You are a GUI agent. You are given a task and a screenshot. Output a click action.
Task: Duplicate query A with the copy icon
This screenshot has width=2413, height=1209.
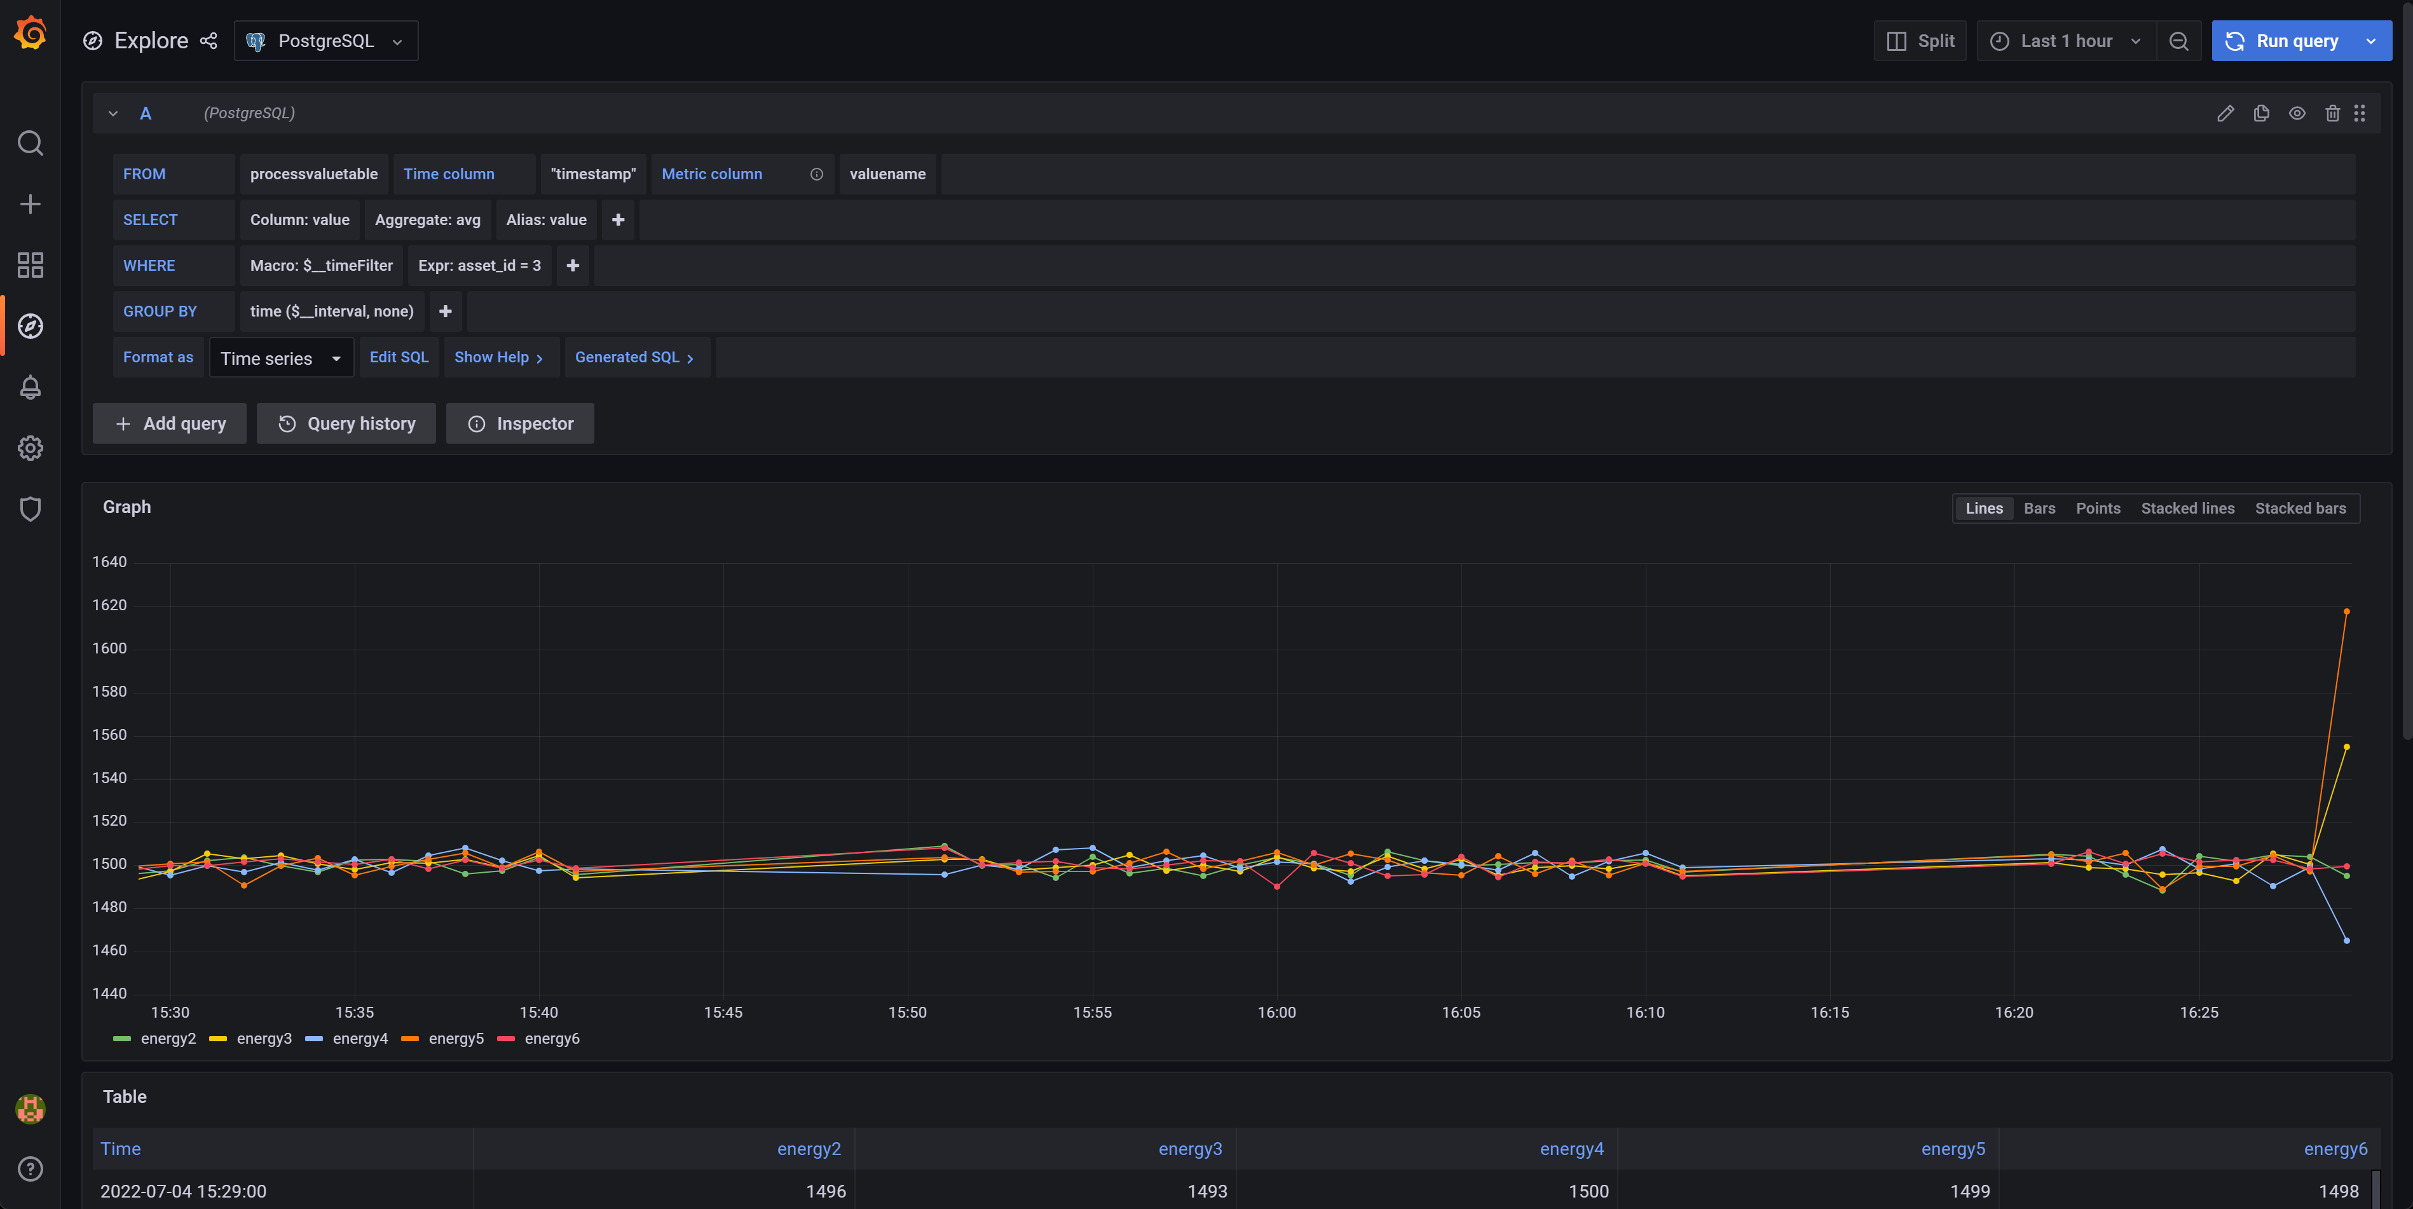(2261, 113)
